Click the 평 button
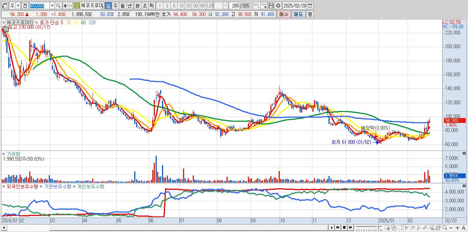Image resolution: width=468 pixels, height=232 pixels. [310, 14]
